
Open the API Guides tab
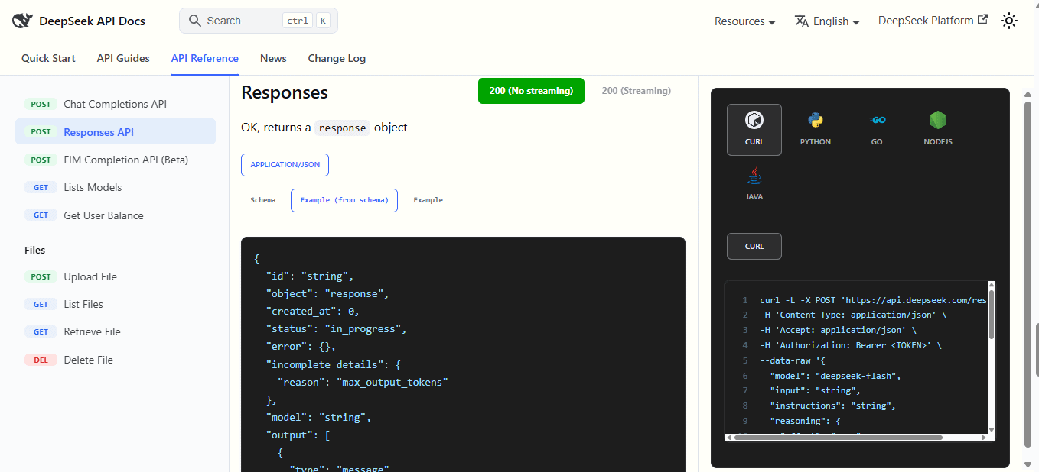click(x=123, y=58)
